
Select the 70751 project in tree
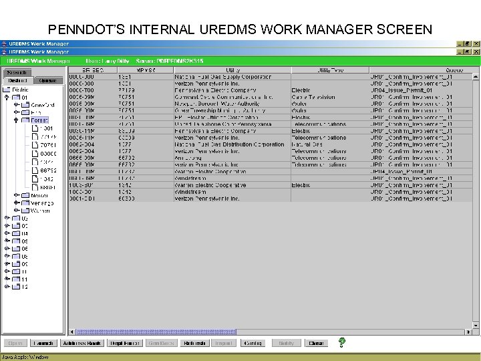click(48, 145)
